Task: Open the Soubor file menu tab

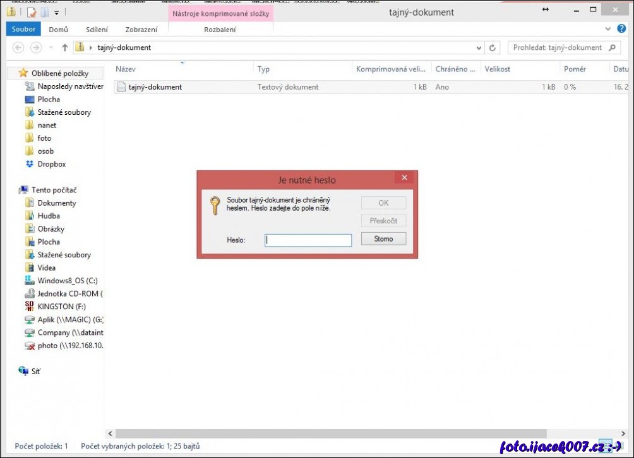Action: pyautogui.click(x=24, y=30)
